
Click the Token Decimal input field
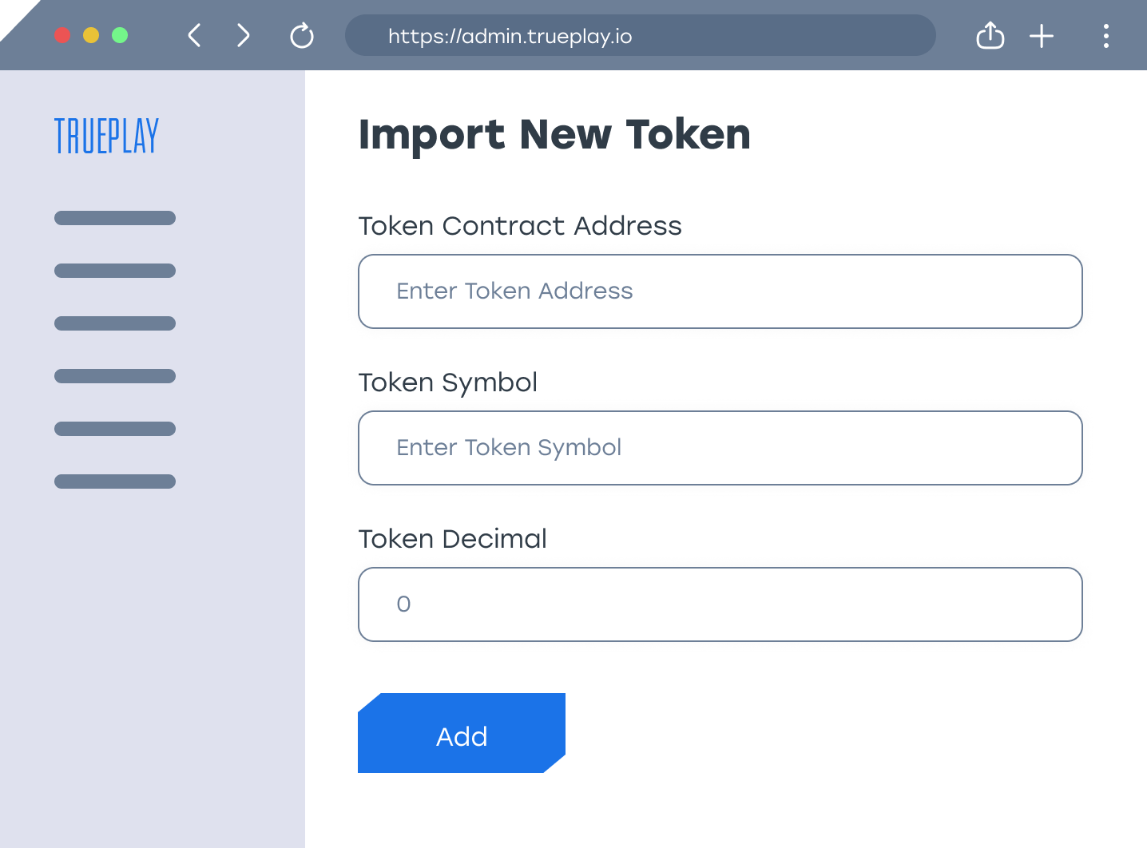(x=720, y=604)
